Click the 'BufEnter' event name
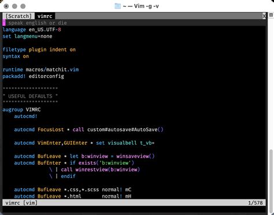Screen dimensions: 274x215 (49, 163)
